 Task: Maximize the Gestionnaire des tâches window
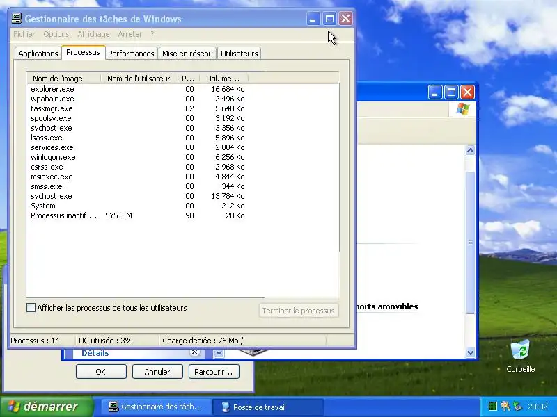pos(329,19)
